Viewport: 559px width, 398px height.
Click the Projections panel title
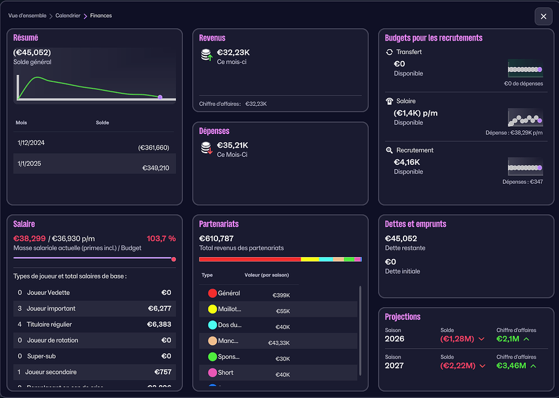click(402, 317)
